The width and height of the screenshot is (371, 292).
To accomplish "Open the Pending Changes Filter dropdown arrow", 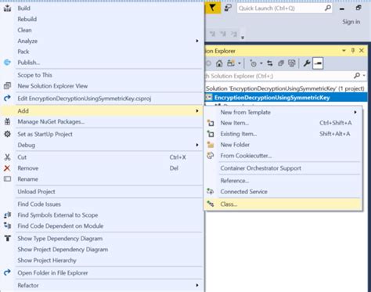I will 261,63.
